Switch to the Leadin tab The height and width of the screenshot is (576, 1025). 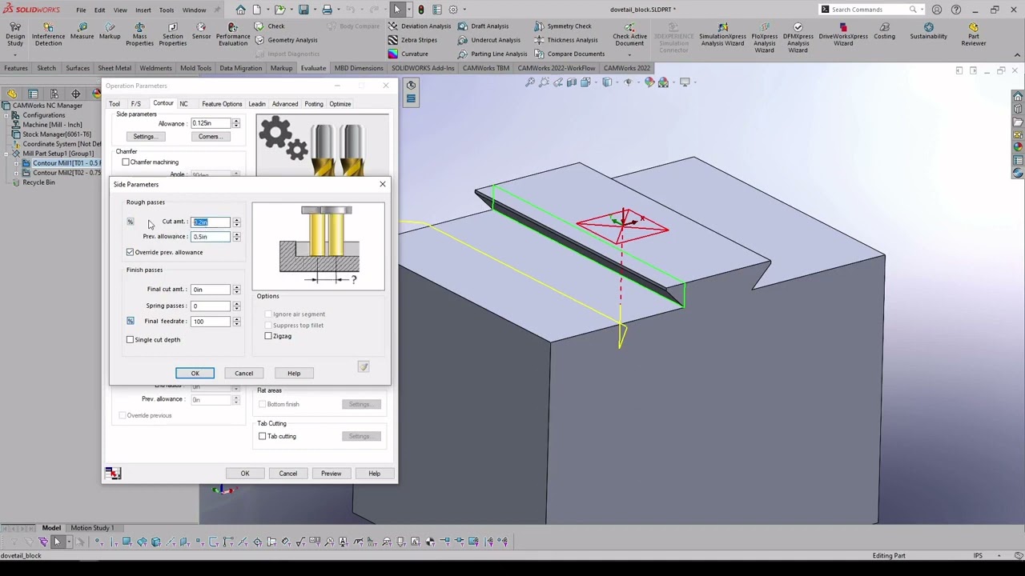click(x=256, y=104)
